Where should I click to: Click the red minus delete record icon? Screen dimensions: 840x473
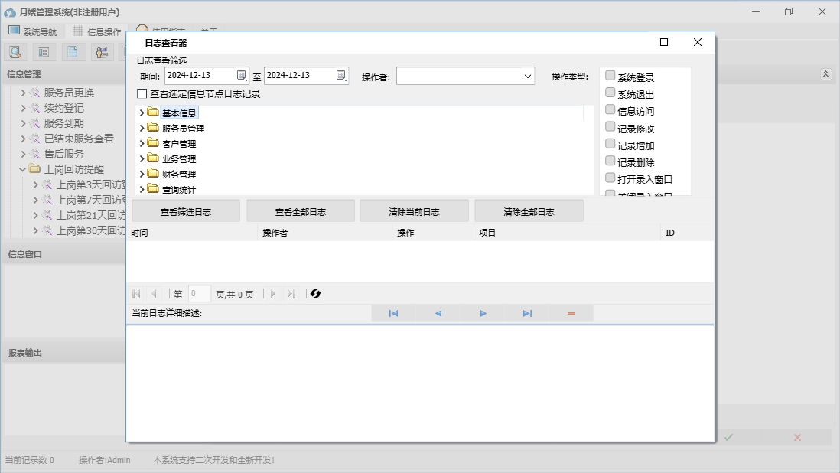point(571,313)
